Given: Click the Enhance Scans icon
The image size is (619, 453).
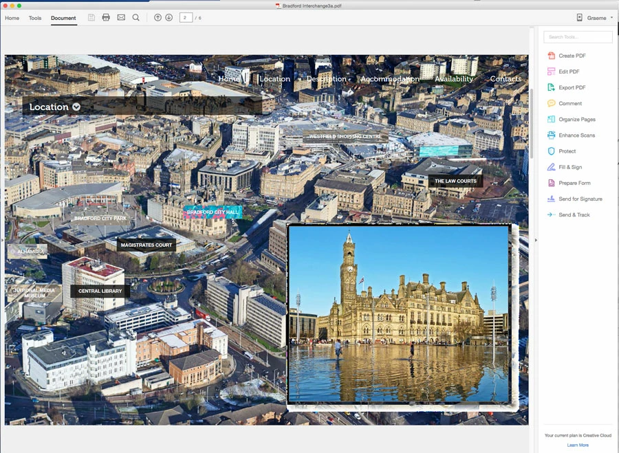Looking at the screenshot, I should [551, 135].
